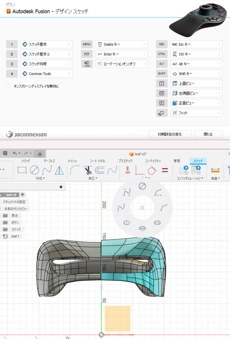Choose 2-point circle in radial menu
The height and width of the screenshot is (339, 230).
[x=142, y=186]
